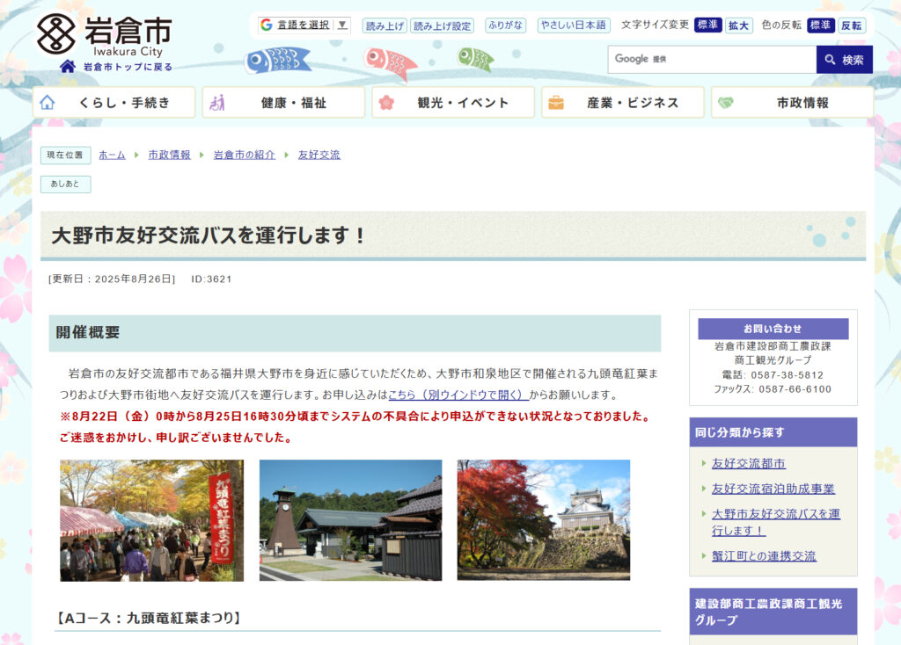The height and width of the screenshot is (645, 901).
Task: Click the Google search input field
Action: [712, 59]
